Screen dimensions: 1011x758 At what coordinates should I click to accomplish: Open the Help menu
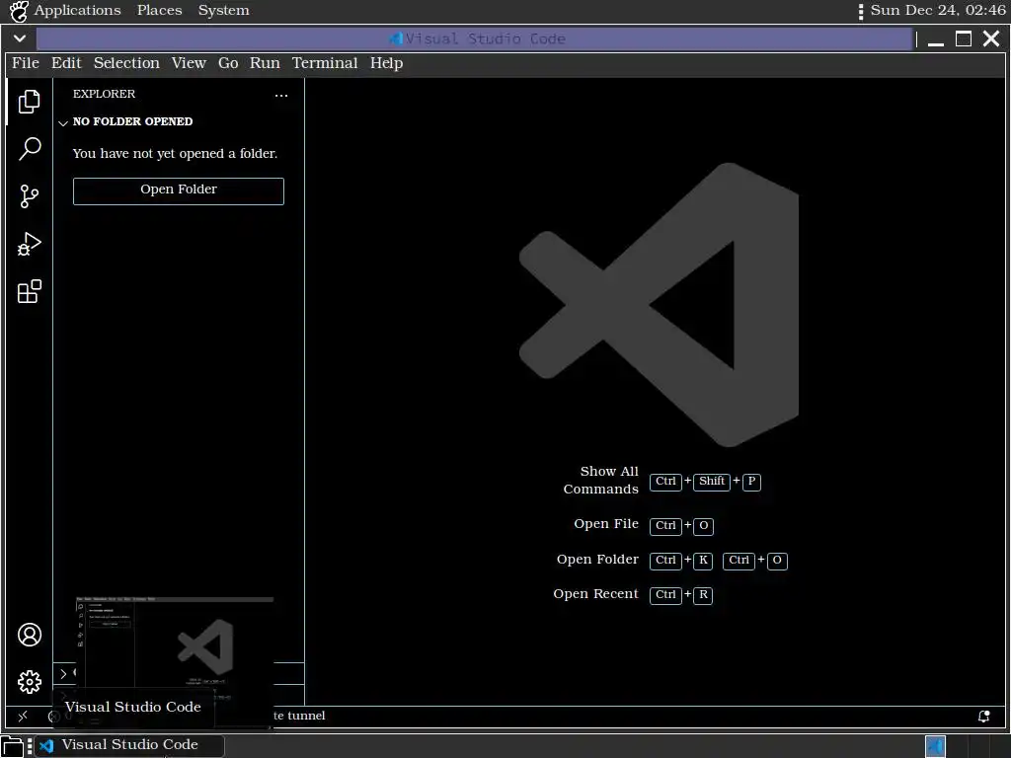click(x=386, y=63)
